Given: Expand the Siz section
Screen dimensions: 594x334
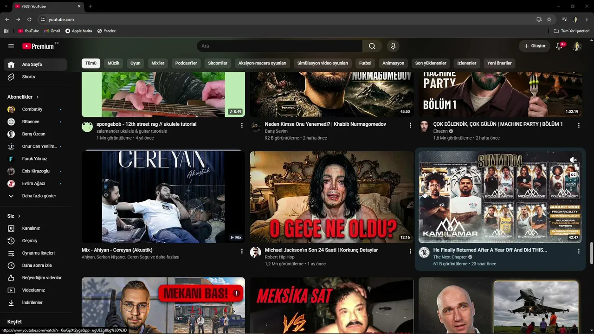Looking at the screenshot, I should [14, 216].
